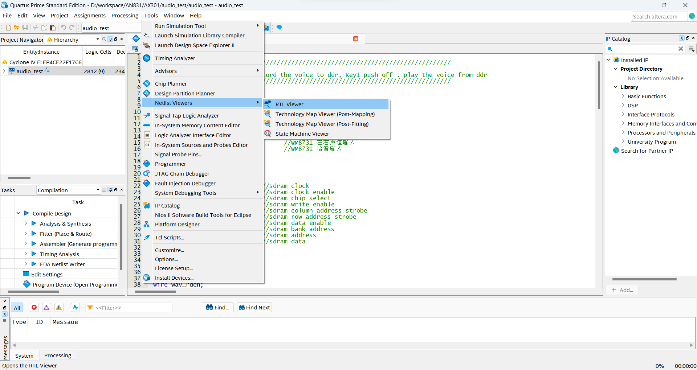
Task: Click the Platform Designer icon
Action: pos(147,224)
